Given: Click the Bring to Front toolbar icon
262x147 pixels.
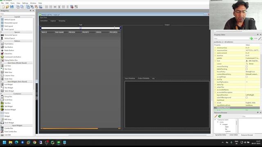Looking at the screenshot, I should point(22,7).
